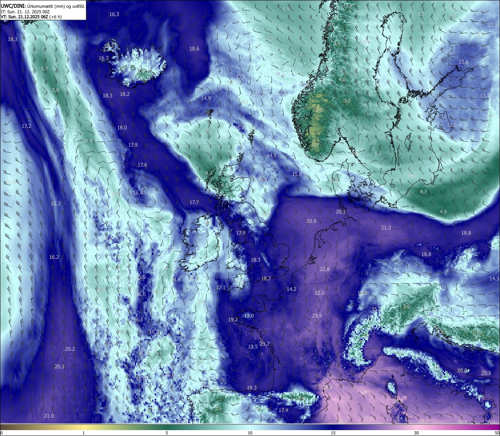Click the 21.7 value on the map
This screenshot has width=500, height=436.
click(265, 344)
